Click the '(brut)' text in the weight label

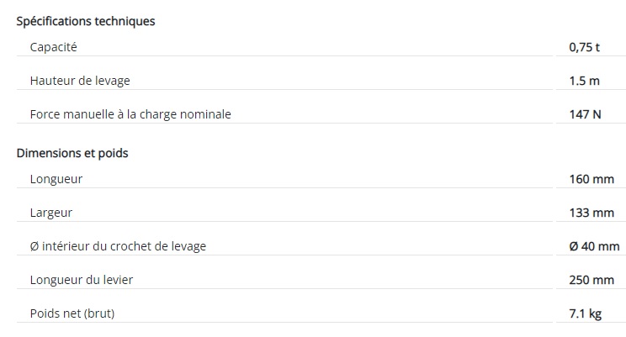[100, 313]
